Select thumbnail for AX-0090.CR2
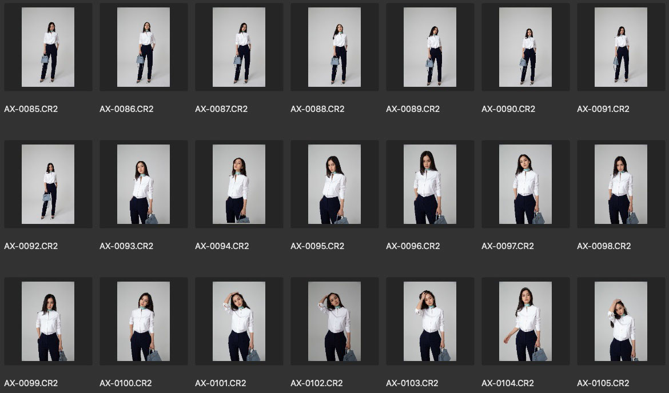 click(x=525, y=47)
